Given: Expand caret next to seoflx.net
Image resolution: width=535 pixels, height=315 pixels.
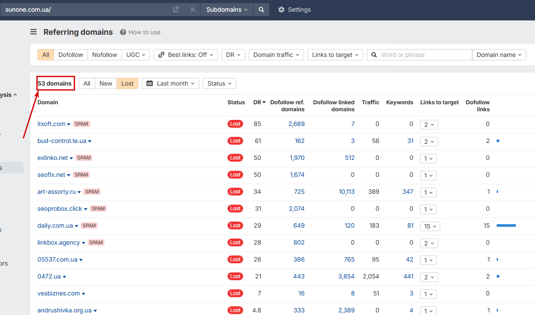Looking at the screenshot, I should [68, 175].
